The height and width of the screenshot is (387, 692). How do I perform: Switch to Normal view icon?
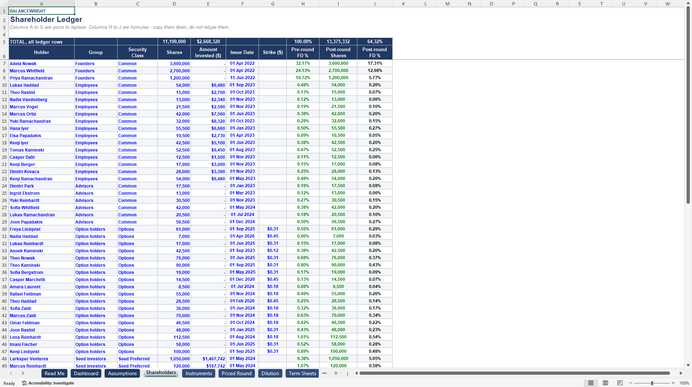click(x=591, y=383)
